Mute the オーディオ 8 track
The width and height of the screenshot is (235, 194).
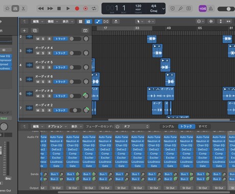point(38,96)
